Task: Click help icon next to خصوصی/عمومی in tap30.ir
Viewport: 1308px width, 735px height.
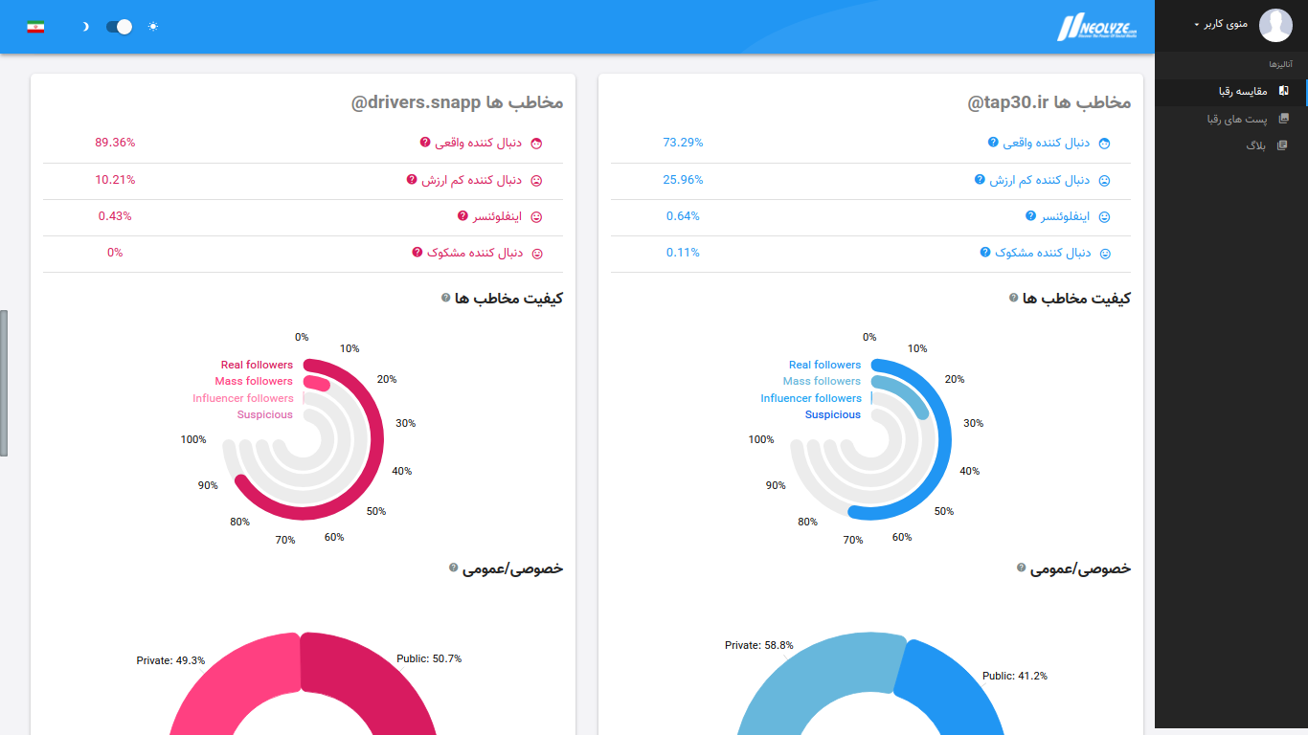Action: (x=1021, y=568)
